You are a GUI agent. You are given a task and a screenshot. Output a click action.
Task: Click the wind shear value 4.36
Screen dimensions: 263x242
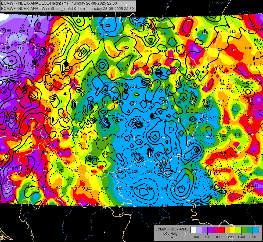pos(237,135)
